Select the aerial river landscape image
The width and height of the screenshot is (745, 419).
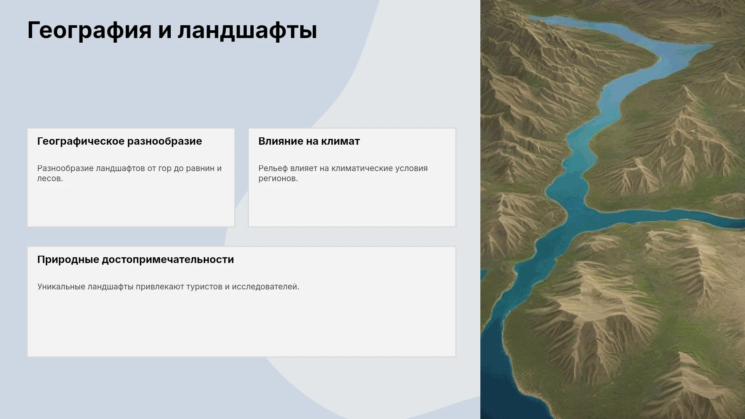tap(613, 209)
